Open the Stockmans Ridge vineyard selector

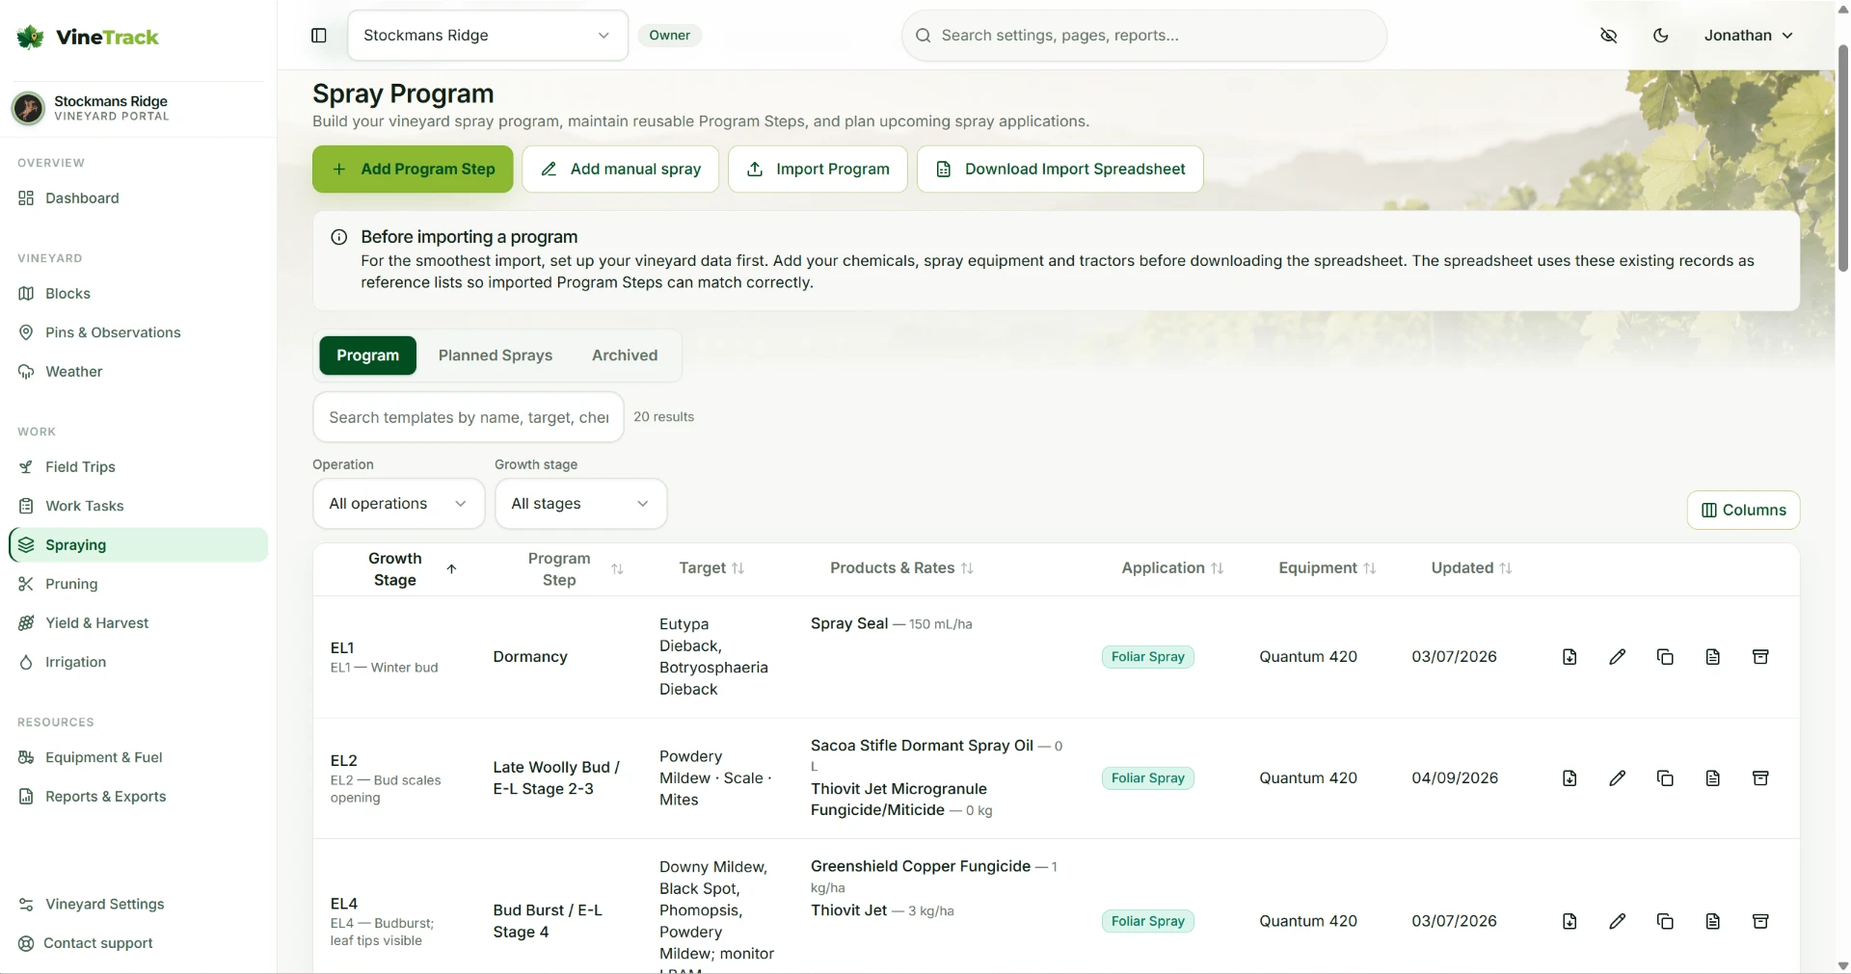click(488, 36)
